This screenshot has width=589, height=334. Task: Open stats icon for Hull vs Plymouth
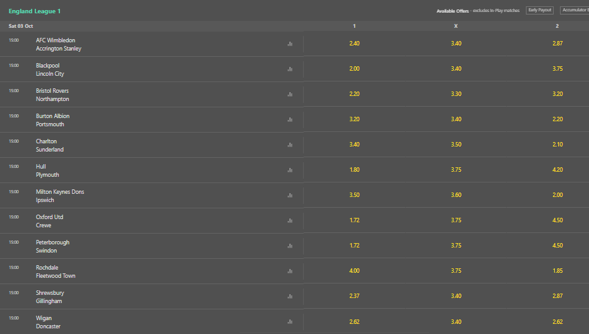290,170
